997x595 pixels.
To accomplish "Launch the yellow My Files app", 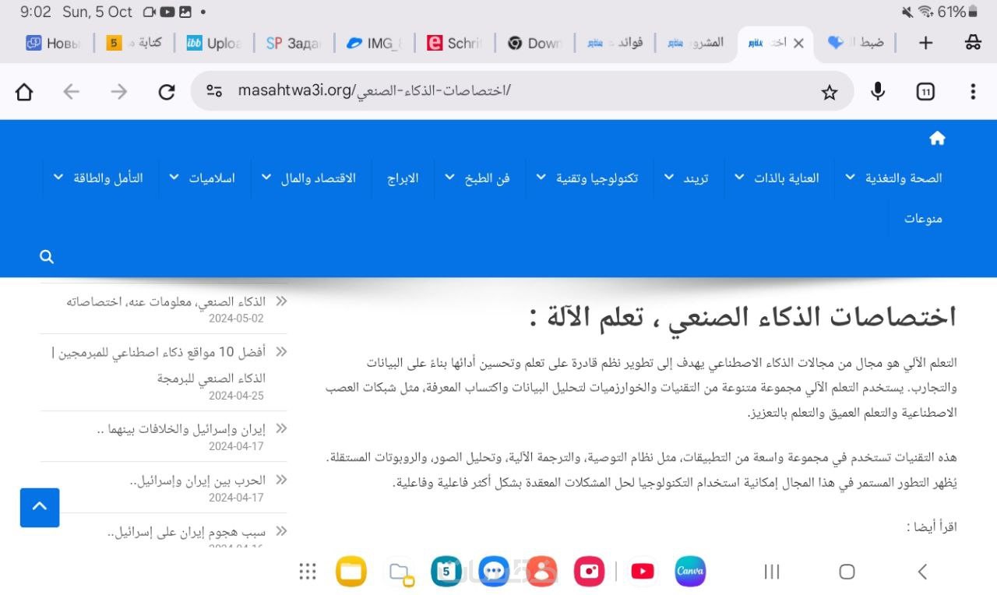I will click(x=351, y=572).
